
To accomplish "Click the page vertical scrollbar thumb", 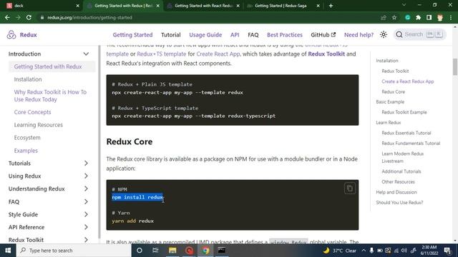I will click(455, 66).
